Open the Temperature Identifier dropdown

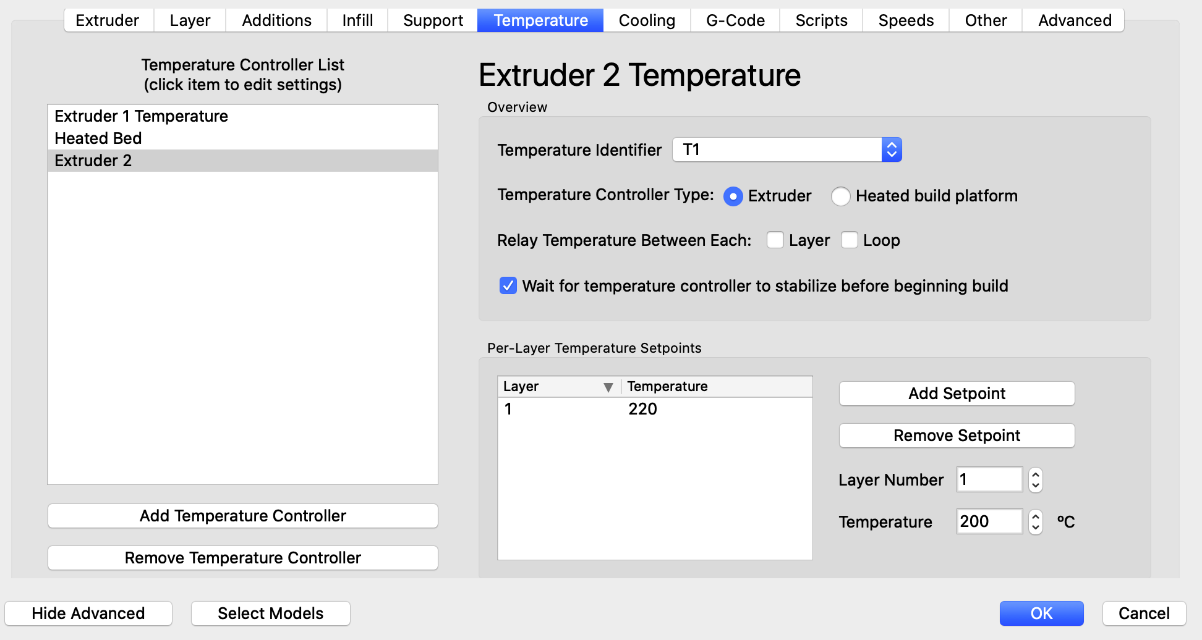tap(786, 149)
